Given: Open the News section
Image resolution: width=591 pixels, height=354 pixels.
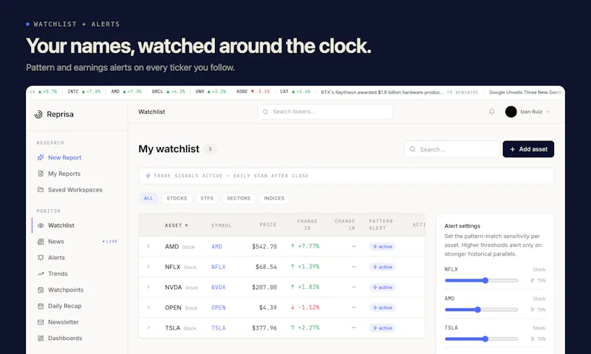Looking at the screenshot, I should point(56,242).
